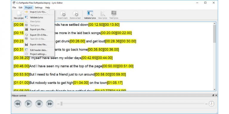Click the scrollbar up arrow in lyrics editor

pyautogui.click(x=214, y=23)
